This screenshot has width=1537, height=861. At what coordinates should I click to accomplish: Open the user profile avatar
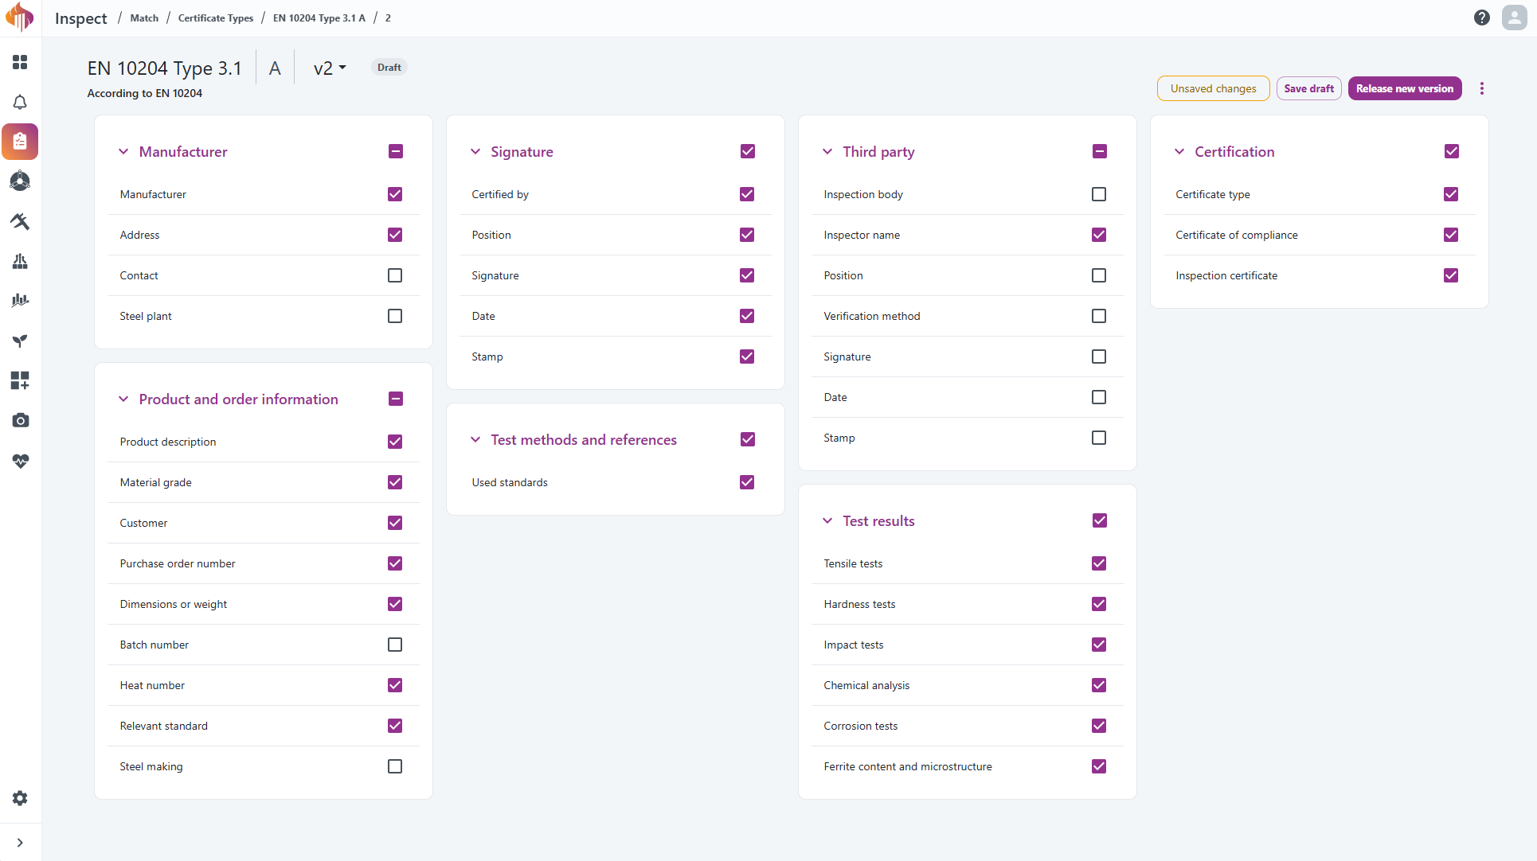[1514, 18]
